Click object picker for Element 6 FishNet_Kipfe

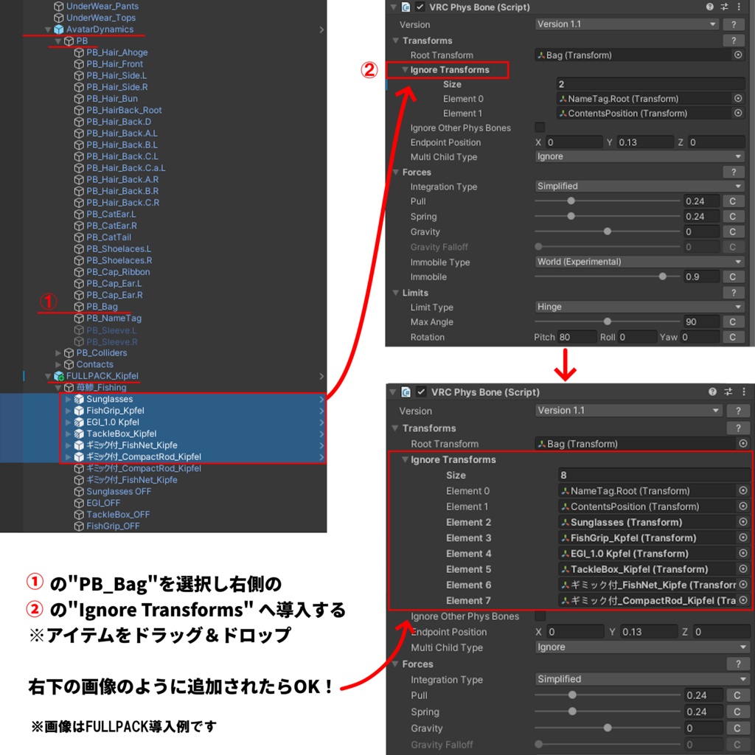point(743,584)
